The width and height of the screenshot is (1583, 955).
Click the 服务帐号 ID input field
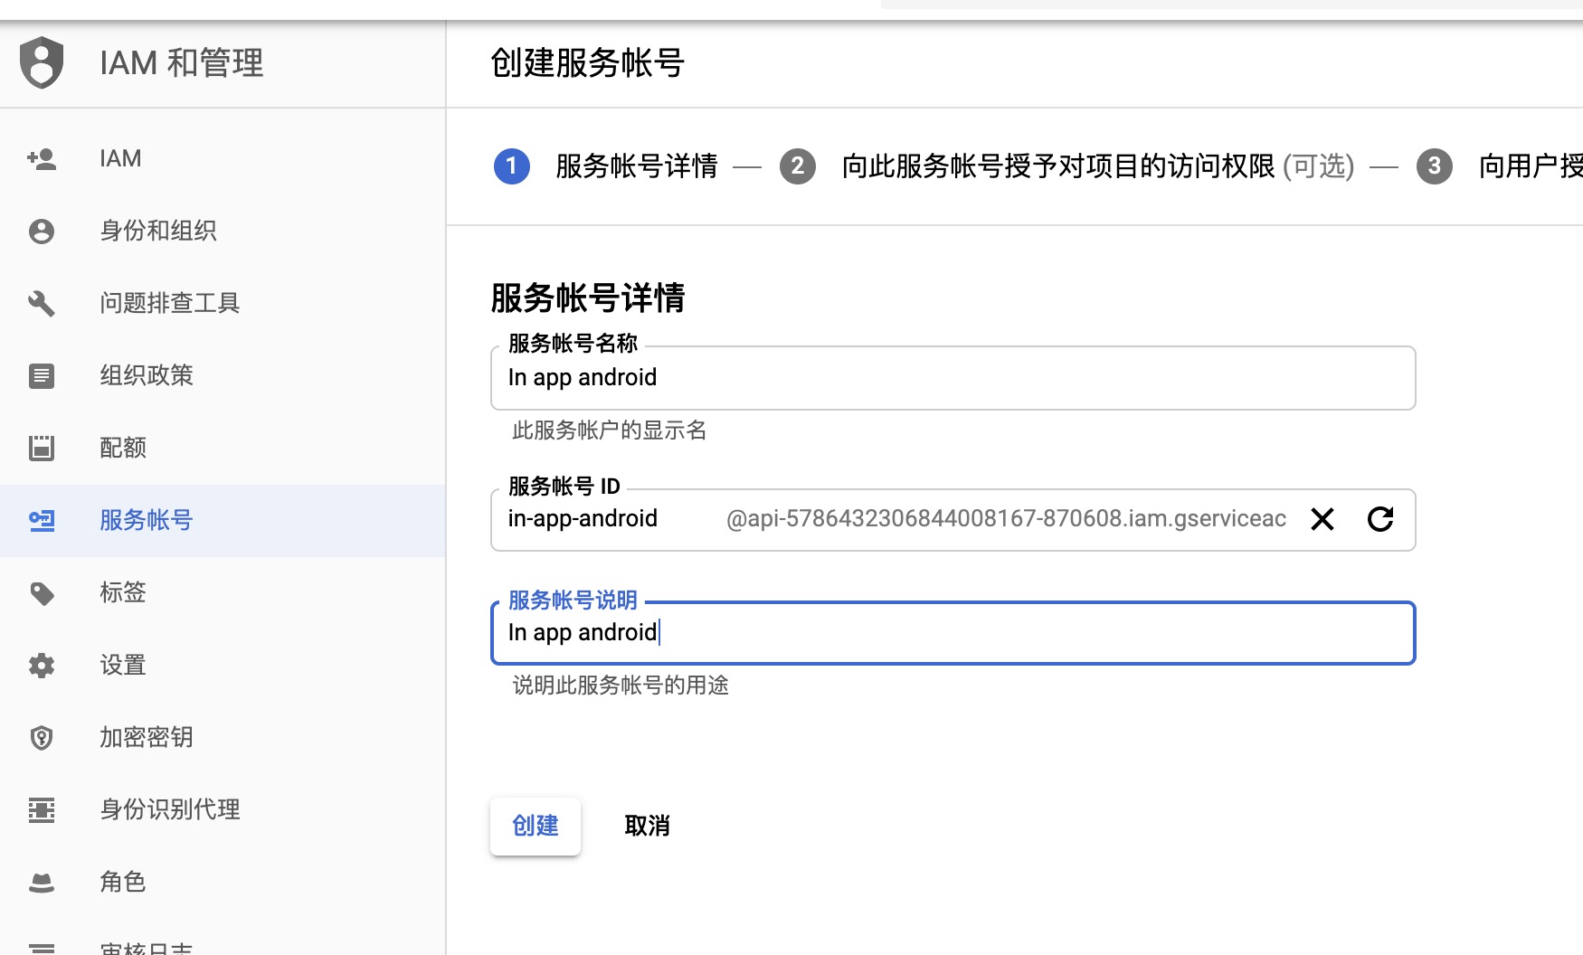[x=606, y=519]
